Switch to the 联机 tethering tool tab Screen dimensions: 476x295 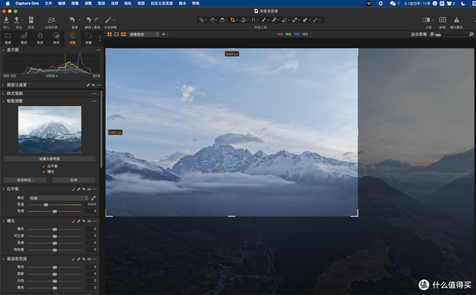click(x=24, y=38)
